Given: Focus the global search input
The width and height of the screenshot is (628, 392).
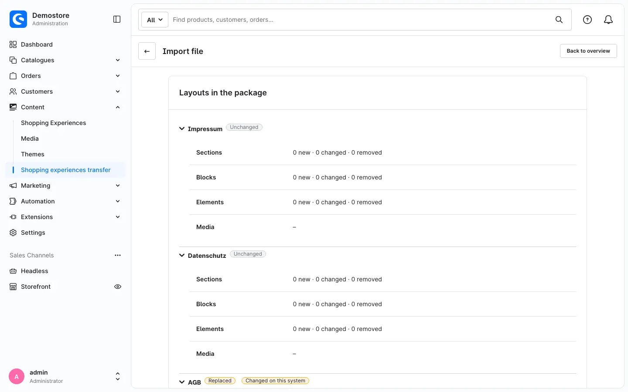Looking at the screenshot, I should pos(360,20).
